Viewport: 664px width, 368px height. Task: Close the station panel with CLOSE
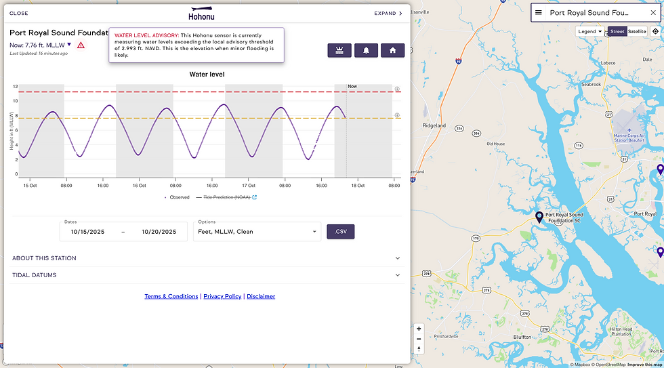click(x=19, y=13)
